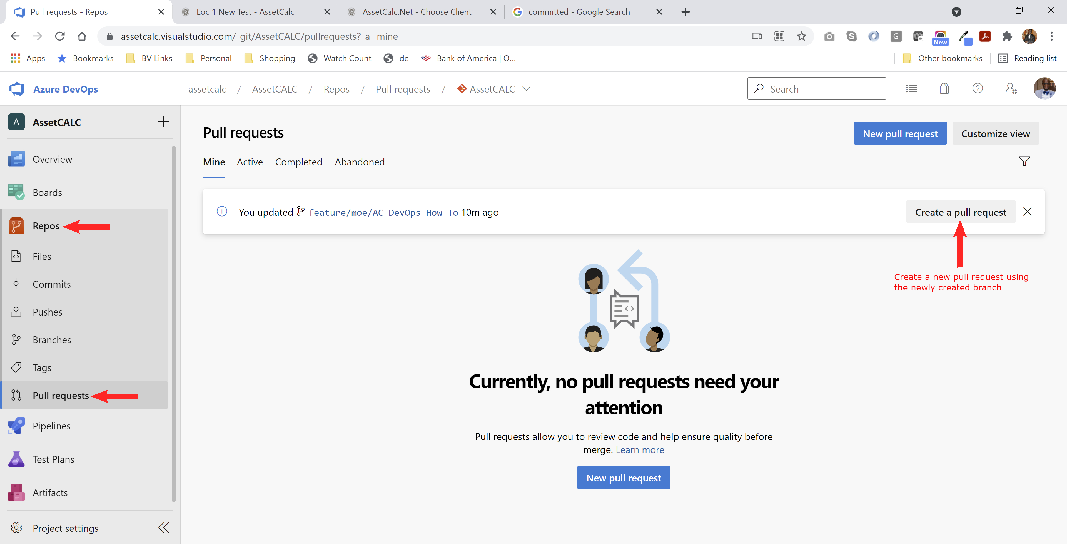Viewport: 1067px width, 544px height.
Task: Switch to Loc 1 New Test browser tab
Action: pos(256,12)
